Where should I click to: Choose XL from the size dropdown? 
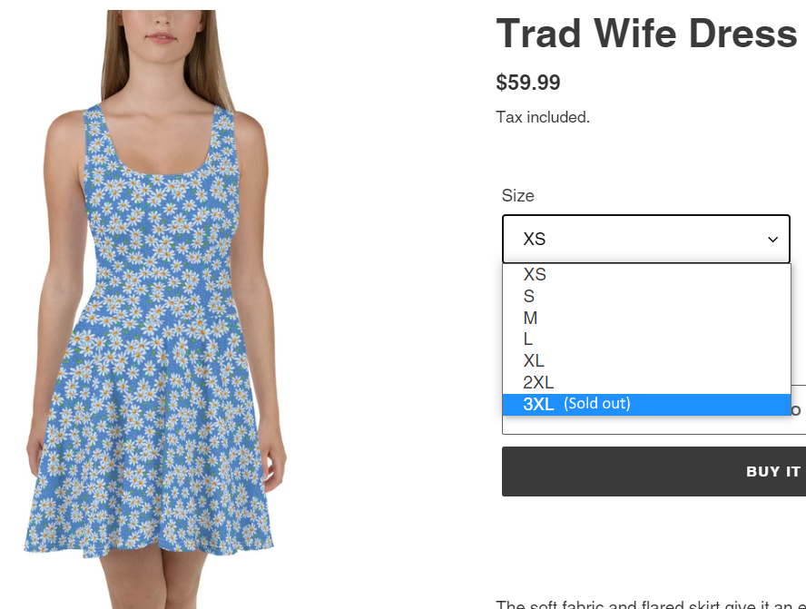click(646, 361)
